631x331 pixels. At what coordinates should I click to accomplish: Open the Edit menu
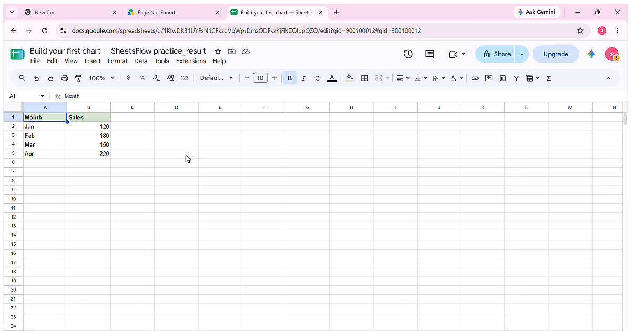(52, 61)
